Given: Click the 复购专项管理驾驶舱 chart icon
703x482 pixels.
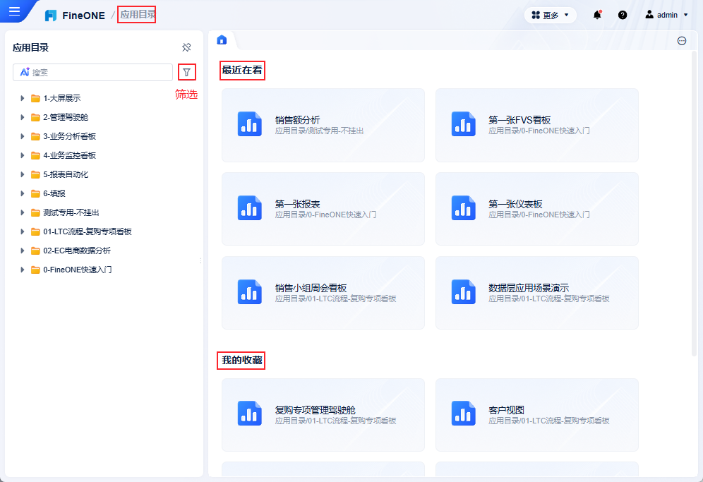Looking at the screenshot, I should pyautogui.click(x=250, y=413).
